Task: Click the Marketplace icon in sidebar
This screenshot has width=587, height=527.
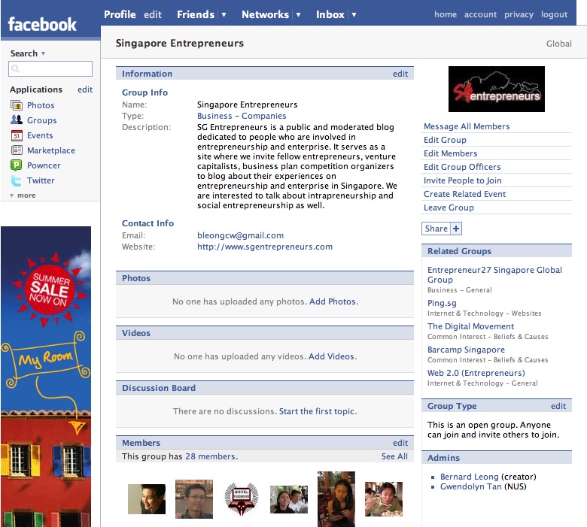Action: coord(17,150)
